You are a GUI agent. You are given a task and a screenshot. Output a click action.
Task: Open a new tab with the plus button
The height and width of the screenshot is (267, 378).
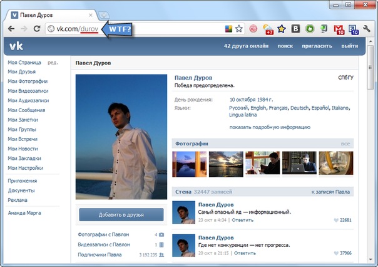point(104,15)
